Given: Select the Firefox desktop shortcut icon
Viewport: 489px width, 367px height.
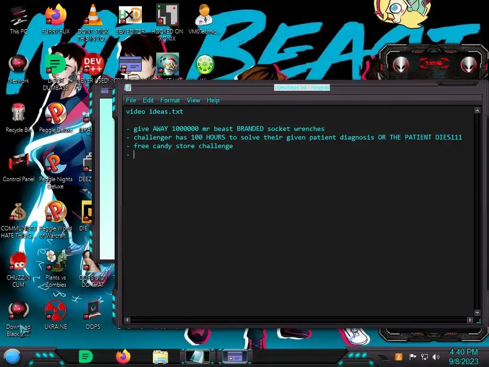Looking at the screenshot, I should 55,19.
